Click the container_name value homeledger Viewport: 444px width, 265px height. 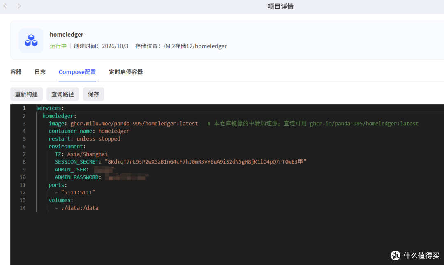pyautogui.click(x=114, y=131)
